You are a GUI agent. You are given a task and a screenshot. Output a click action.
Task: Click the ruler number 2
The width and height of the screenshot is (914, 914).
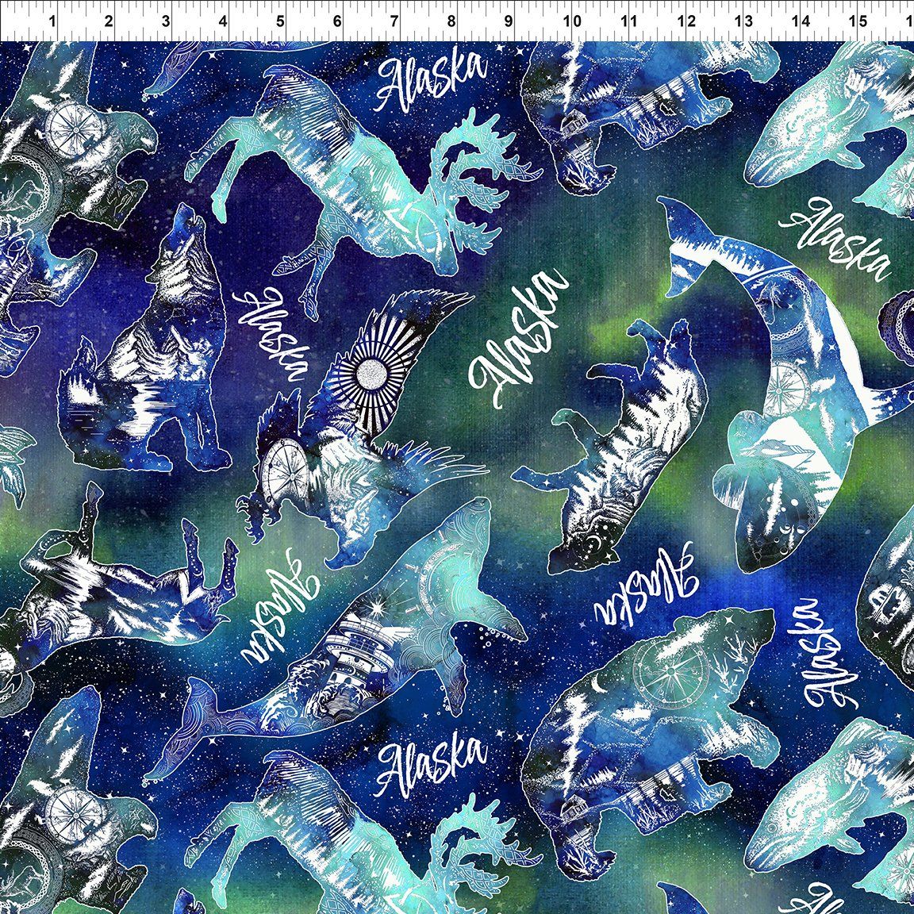point(109,21)
